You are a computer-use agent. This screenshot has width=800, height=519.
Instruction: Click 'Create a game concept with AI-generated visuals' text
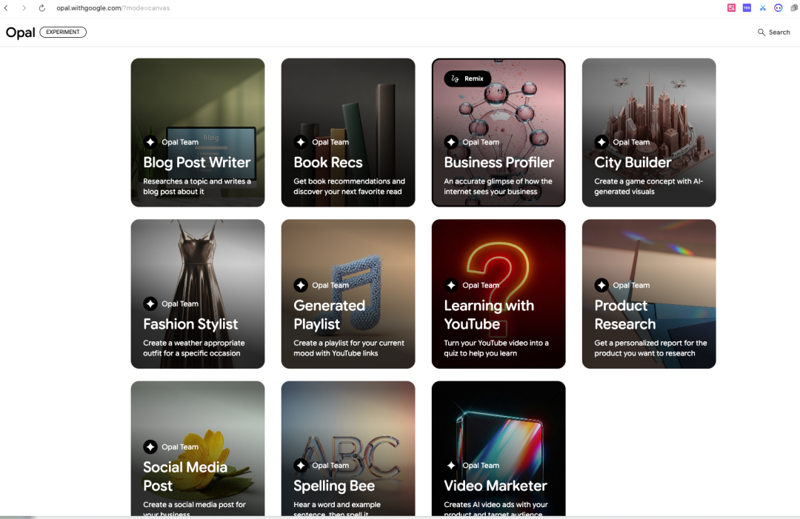[x=648, y=187]
